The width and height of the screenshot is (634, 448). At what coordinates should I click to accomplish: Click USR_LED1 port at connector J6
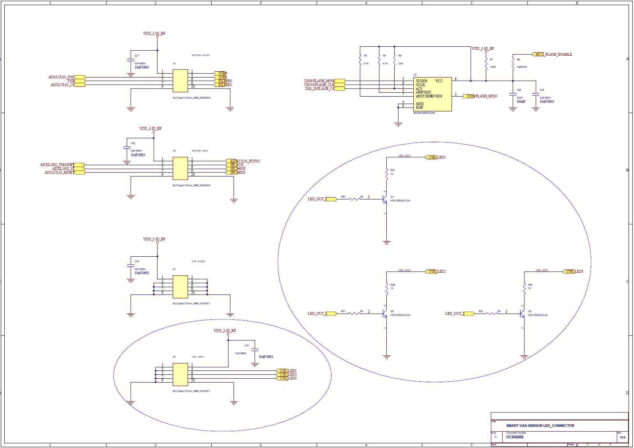point(287,371)
